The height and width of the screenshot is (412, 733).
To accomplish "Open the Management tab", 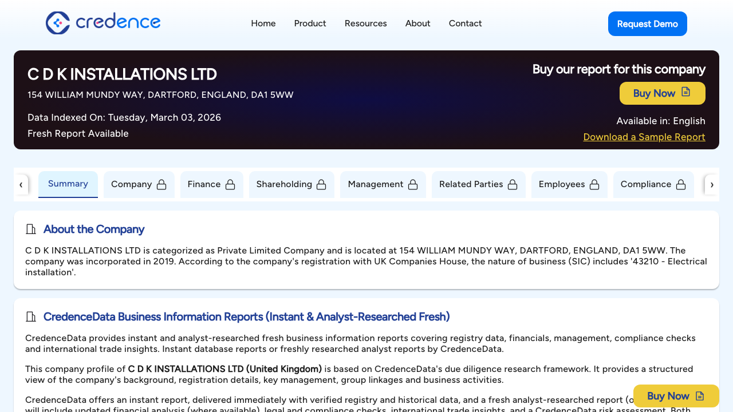I will tap(376, 184).
